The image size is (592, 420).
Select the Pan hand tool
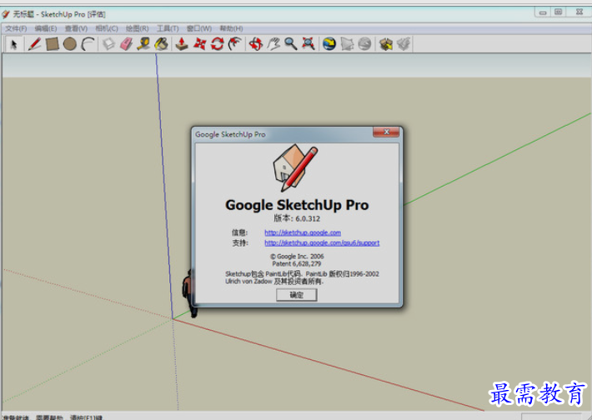pos(273,44)
